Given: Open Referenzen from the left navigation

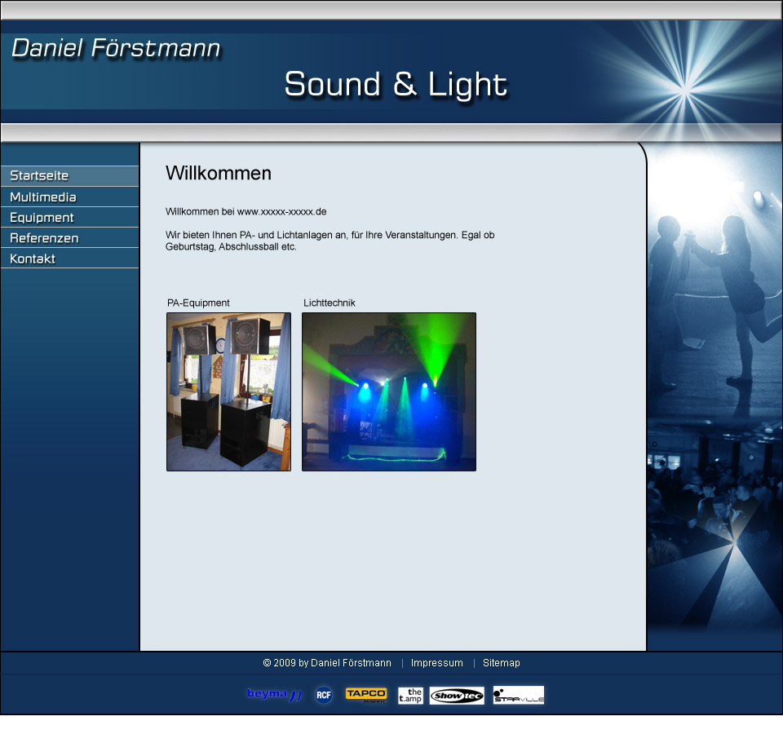Looking at the screenshot, I should [69, 238].
